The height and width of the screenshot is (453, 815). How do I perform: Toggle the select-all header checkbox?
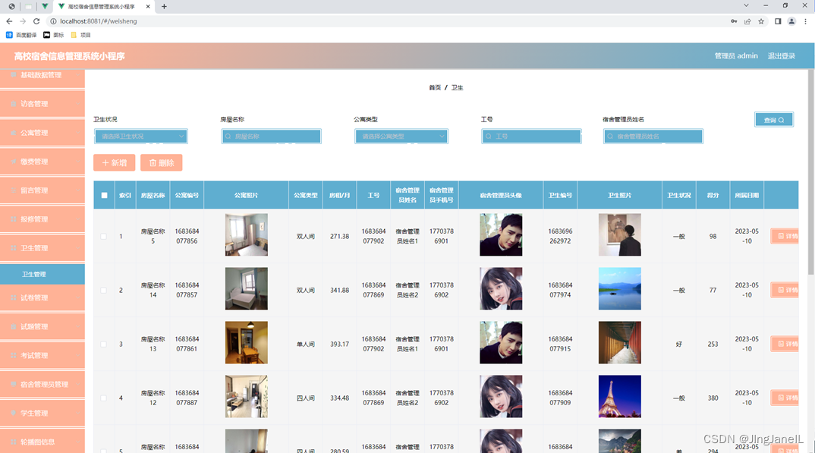pos(105,195)
